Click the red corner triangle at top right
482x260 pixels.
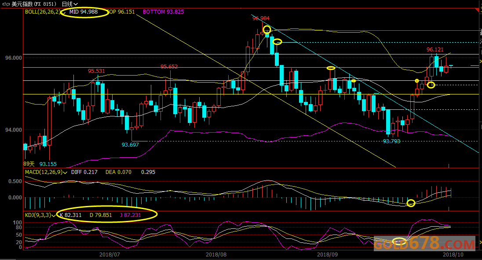click(x=479, y=10)
